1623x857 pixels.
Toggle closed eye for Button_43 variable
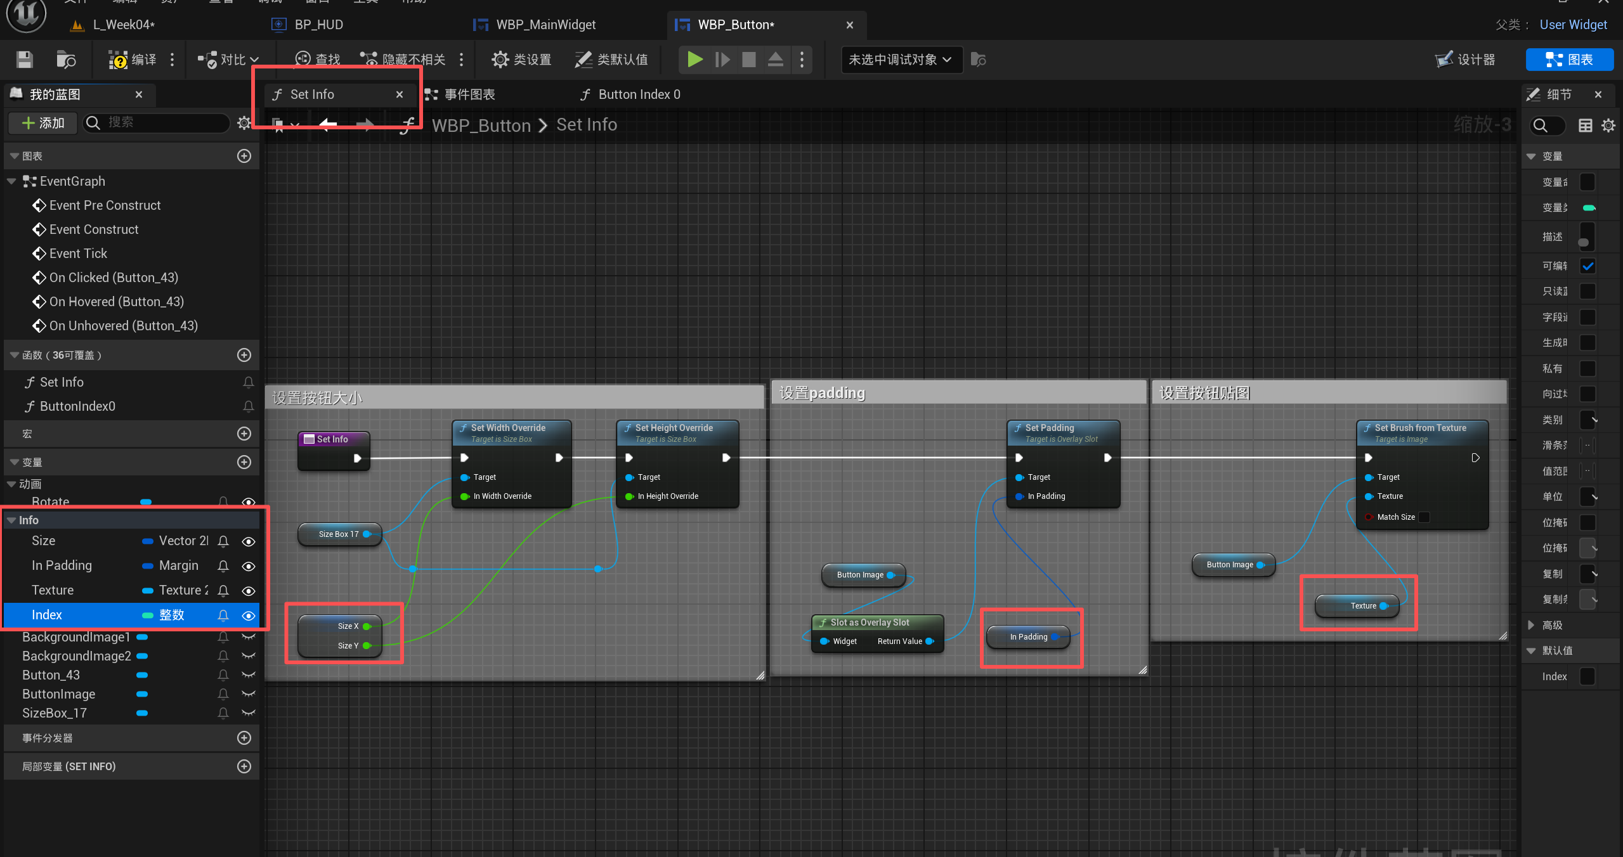pos(249,675)
